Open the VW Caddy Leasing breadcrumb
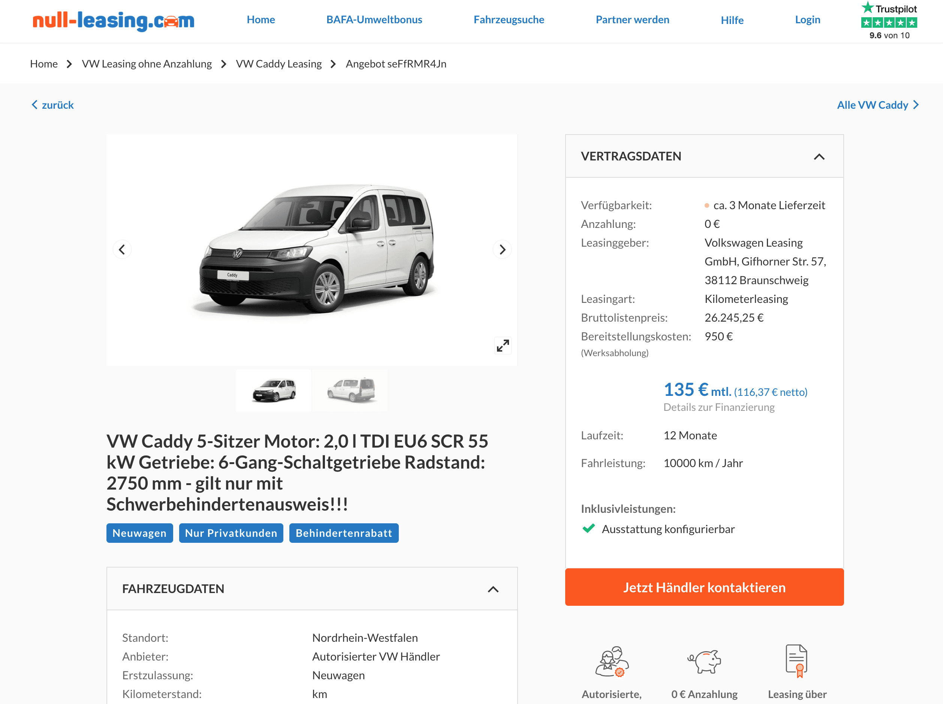The width and height of the screenshot is (943, 704). point(279,64)
